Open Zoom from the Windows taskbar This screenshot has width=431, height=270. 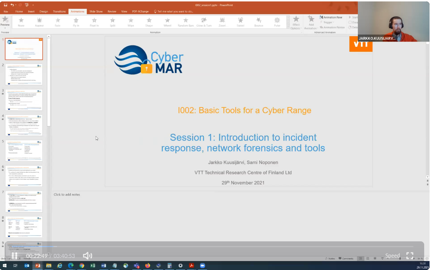(x=202, y=266)
